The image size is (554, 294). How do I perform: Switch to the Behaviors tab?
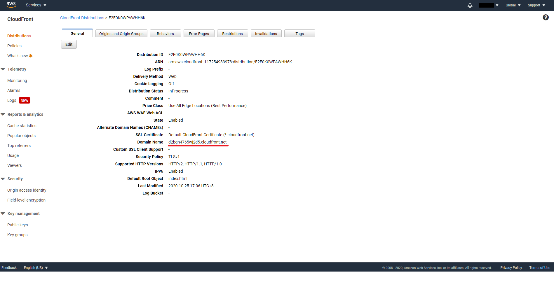165,34
